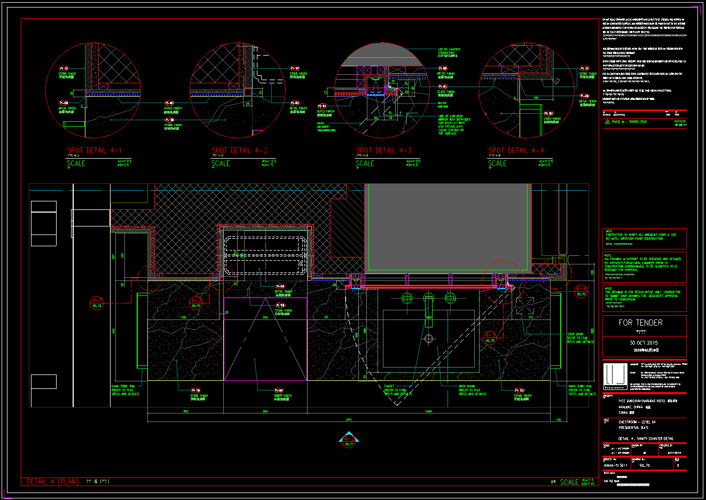
Task: Click SCALE label under Spot Detail 4-1
Action: [x=76, y=163]
